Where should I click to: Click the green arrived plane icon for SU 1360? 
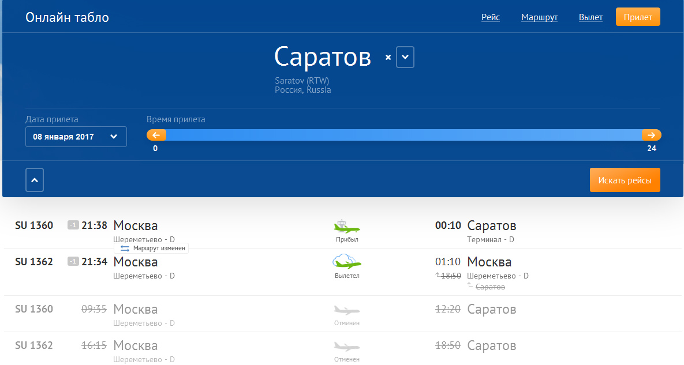[x=347, y=227]
